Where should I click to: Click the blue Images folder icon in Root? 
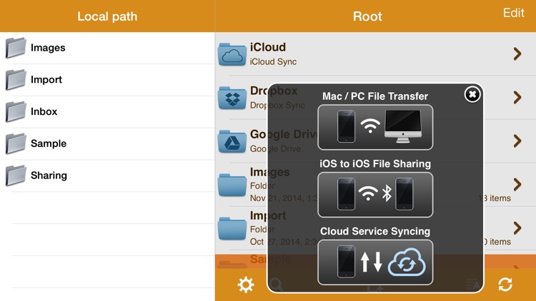pyautogui.click(x=232, y=185)
